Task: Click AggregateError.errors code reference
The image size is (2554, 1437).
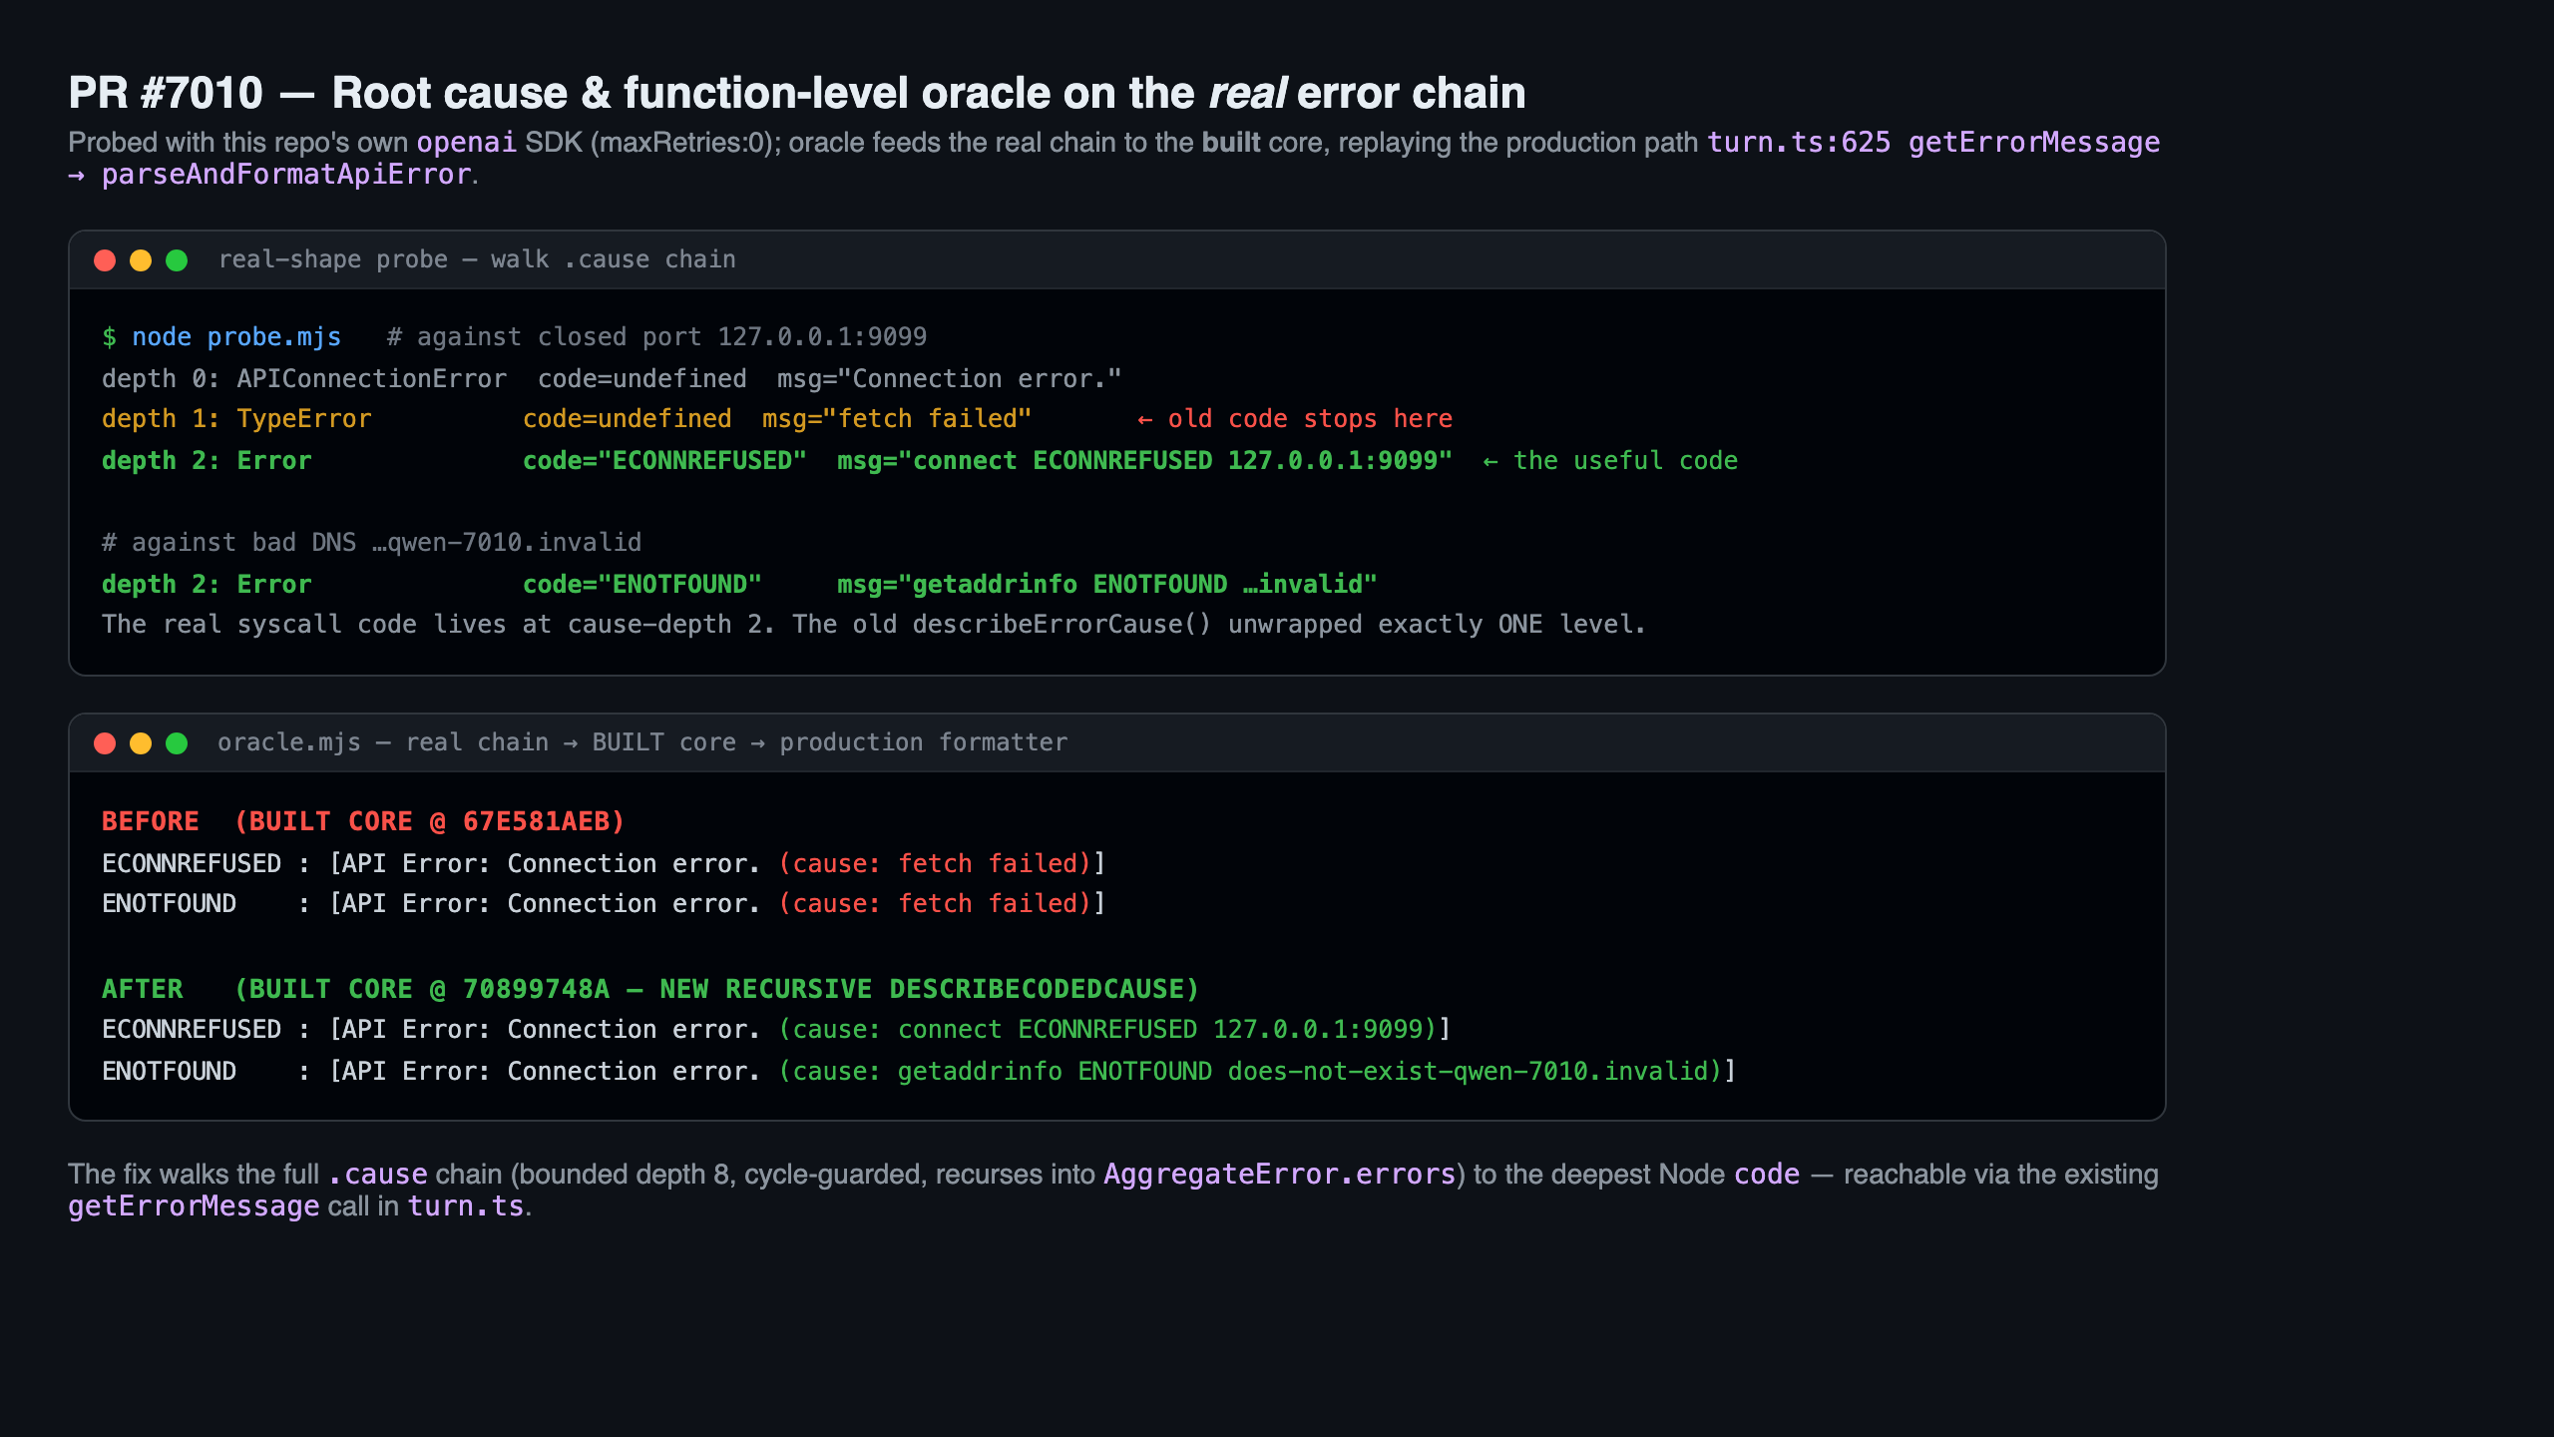Action: click(1280, 1175)
